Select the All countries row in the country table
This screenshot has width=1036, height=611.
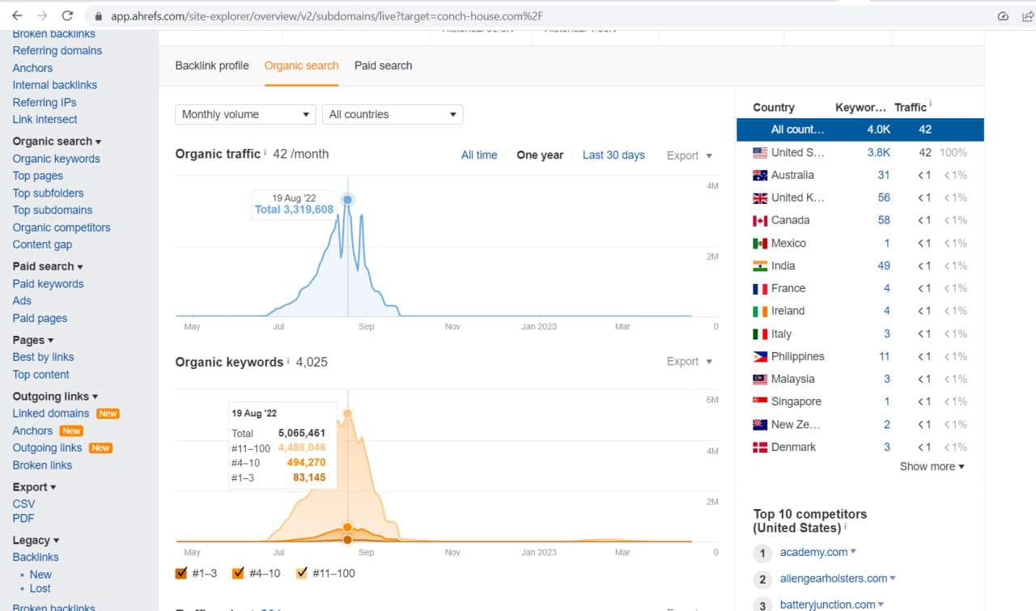click(860, 129)
